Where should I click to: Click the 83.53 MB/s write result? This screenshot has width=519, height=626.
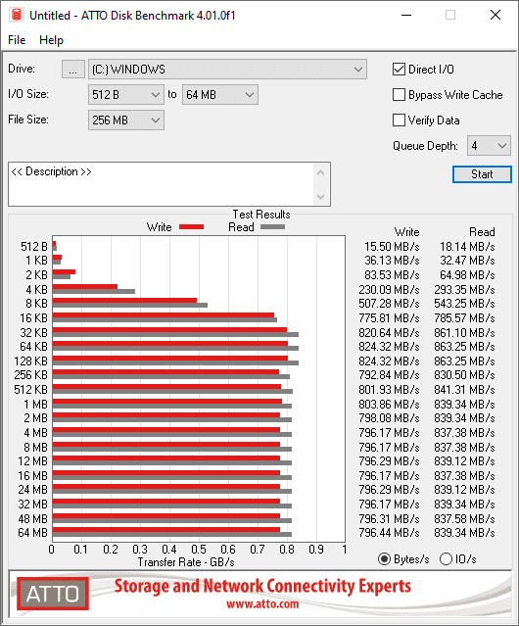tap(392, 275)
